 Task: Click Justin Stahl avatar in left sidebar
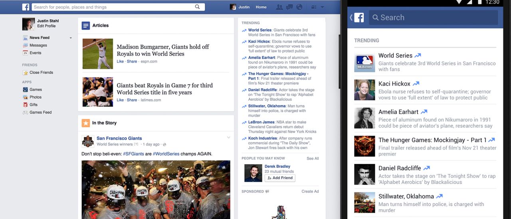28,24
